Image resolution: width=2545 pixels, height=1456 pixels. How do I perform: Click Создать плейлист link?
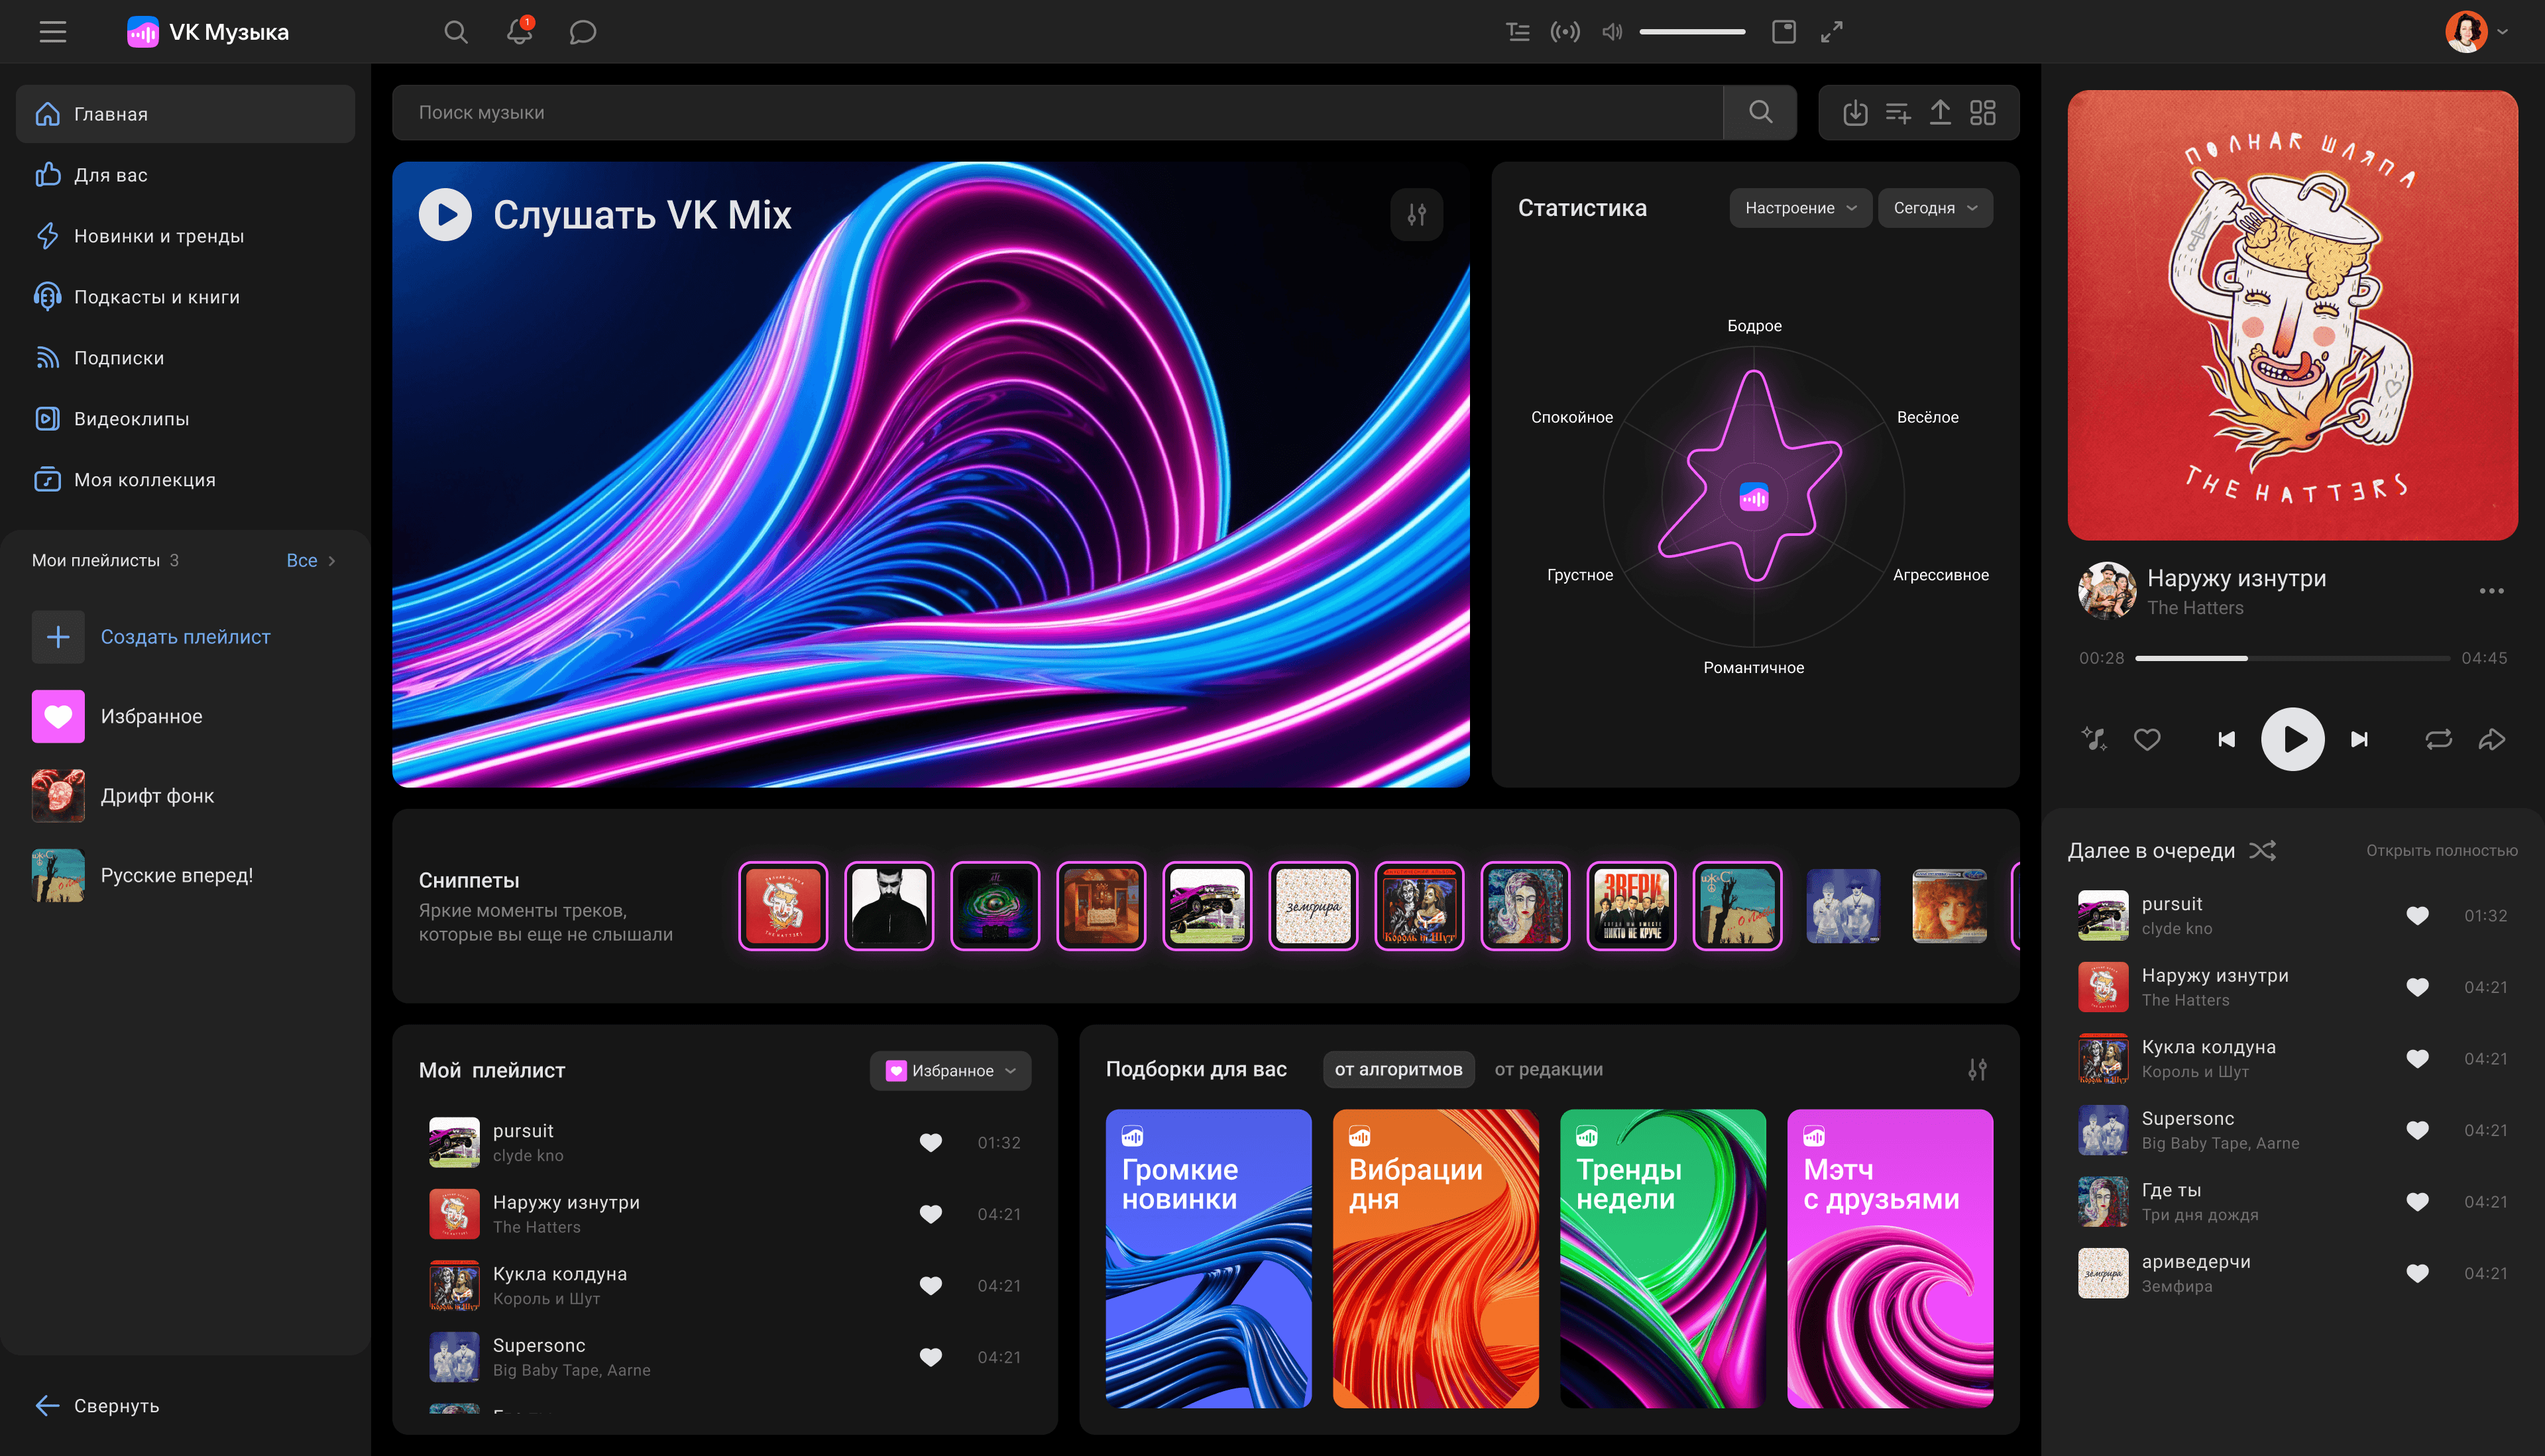click(185, 637)
